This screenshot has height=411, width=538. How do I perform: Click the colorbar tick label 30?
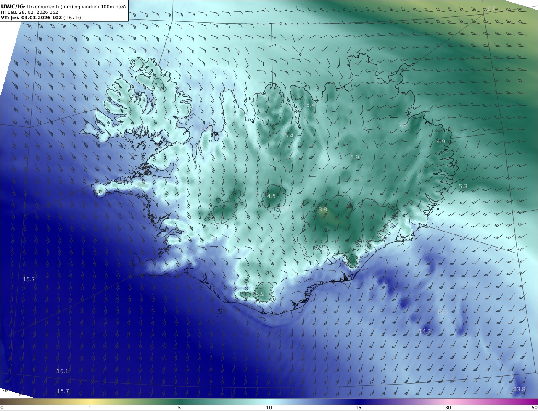point(448,408)
